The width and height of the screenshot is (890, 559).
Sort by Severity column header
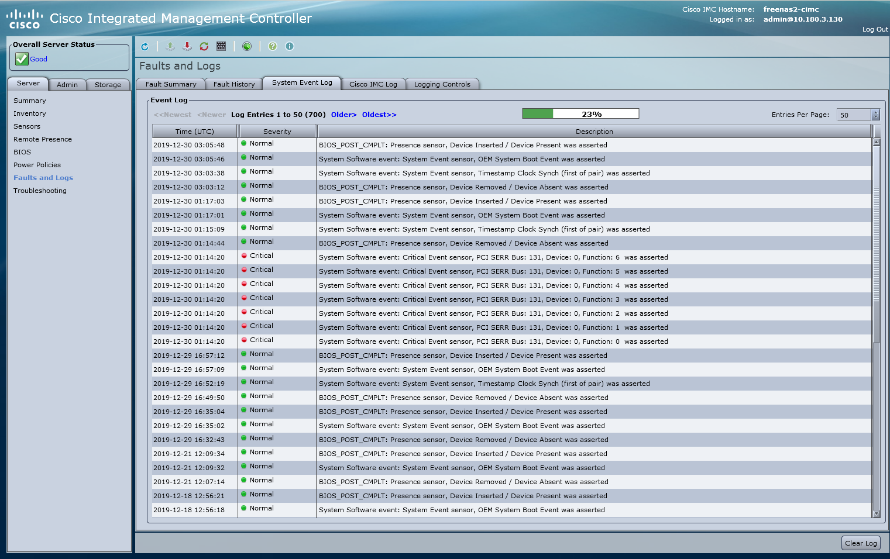pyautogui.click(x=277, y=132)
